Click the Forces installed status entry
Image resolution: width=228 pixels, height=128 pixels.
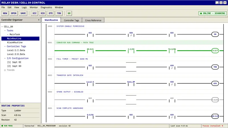click(213, 126)
